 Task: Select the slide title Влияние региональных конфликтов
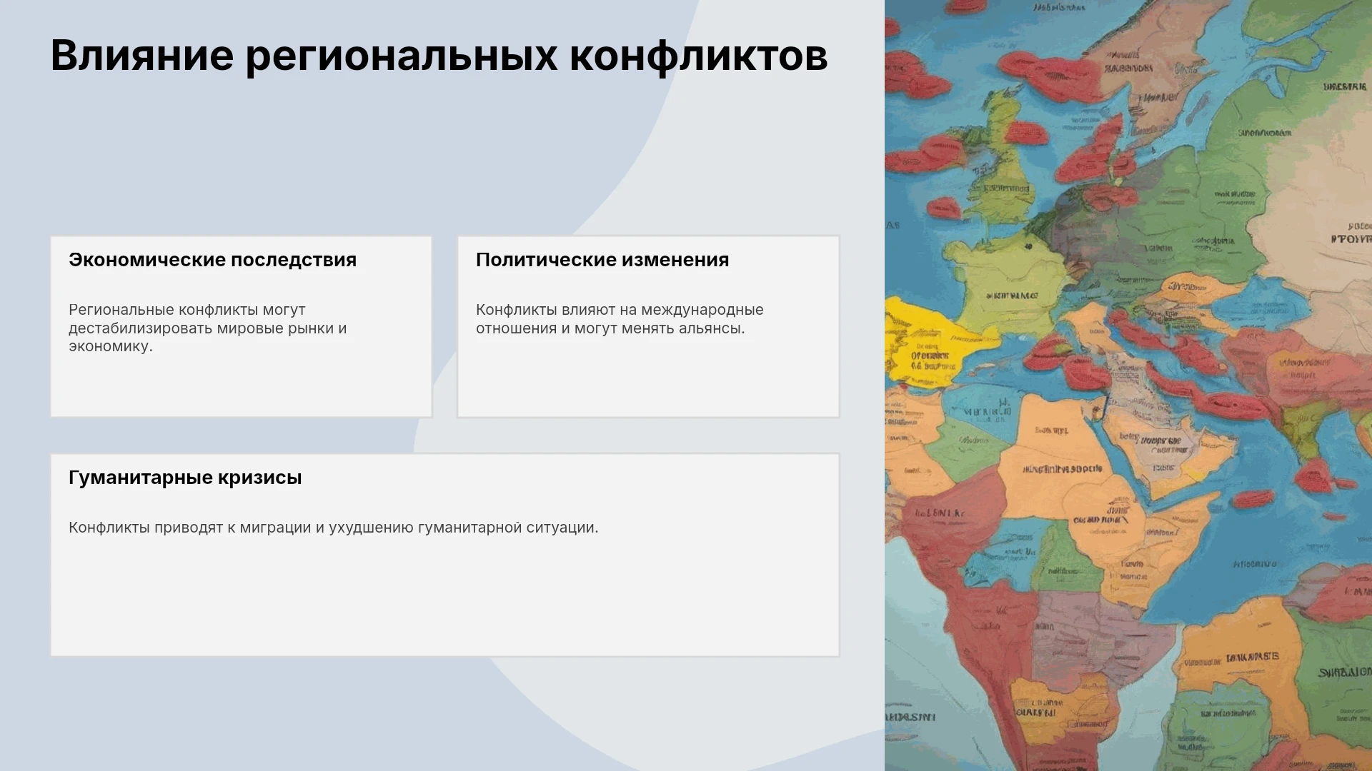click(439, 55)
